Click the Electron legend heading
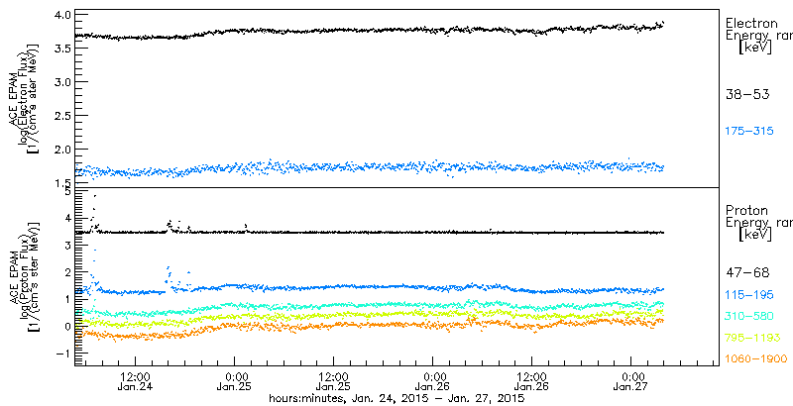The height and width of the screenshot is (406, 793). click(x=751, y=23)
